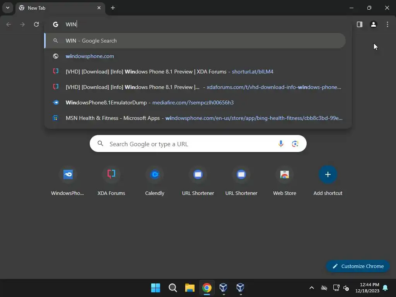This screenshot has height=297, width=396.
Task: Select the New Tab tab
Action: pos(61,8)
